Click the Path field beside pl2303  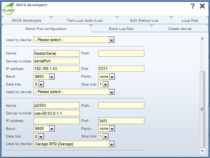click(121, 105)
